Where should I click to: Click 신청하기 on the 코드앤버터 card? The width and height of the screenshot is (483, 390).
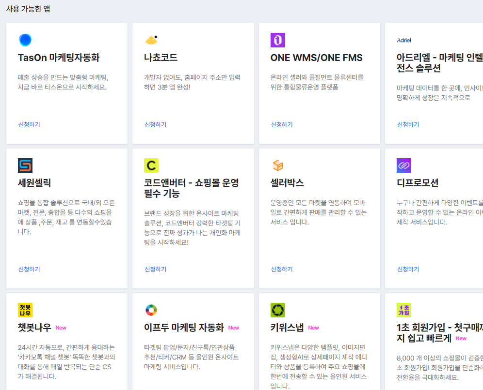click(x=156, y=269)
